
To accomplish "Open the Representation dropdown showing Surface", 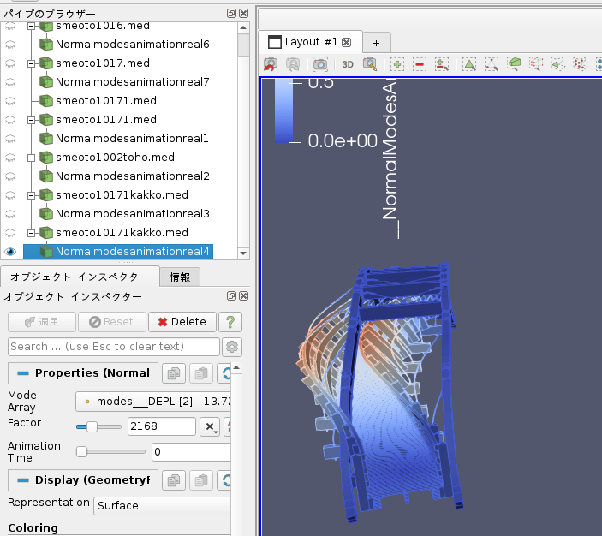I will click(x=161, y=506).
